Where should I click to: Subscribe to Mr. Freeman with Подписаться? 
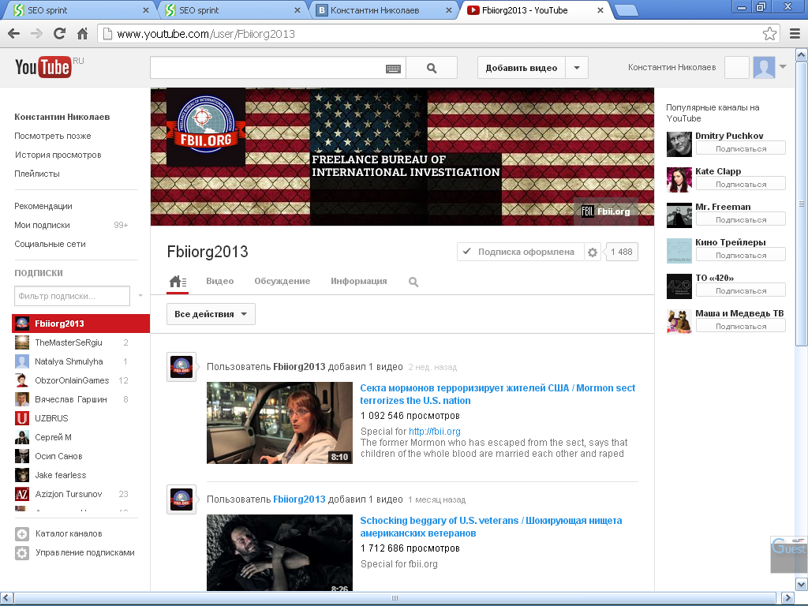coord(740,220)
